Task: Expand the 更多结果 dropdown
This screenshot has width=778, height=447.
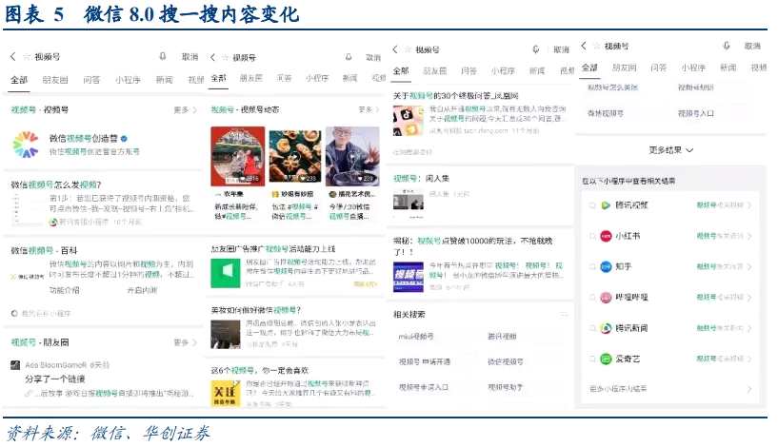Action: [670, 150]
